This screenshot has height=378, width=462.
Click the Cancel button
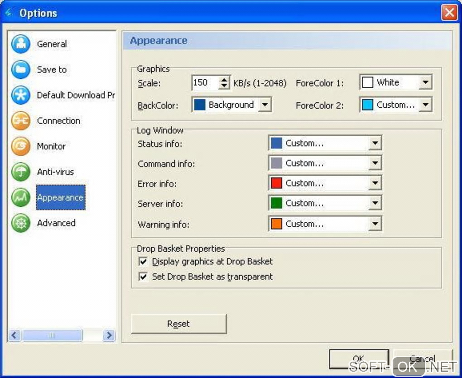point(423,359)
